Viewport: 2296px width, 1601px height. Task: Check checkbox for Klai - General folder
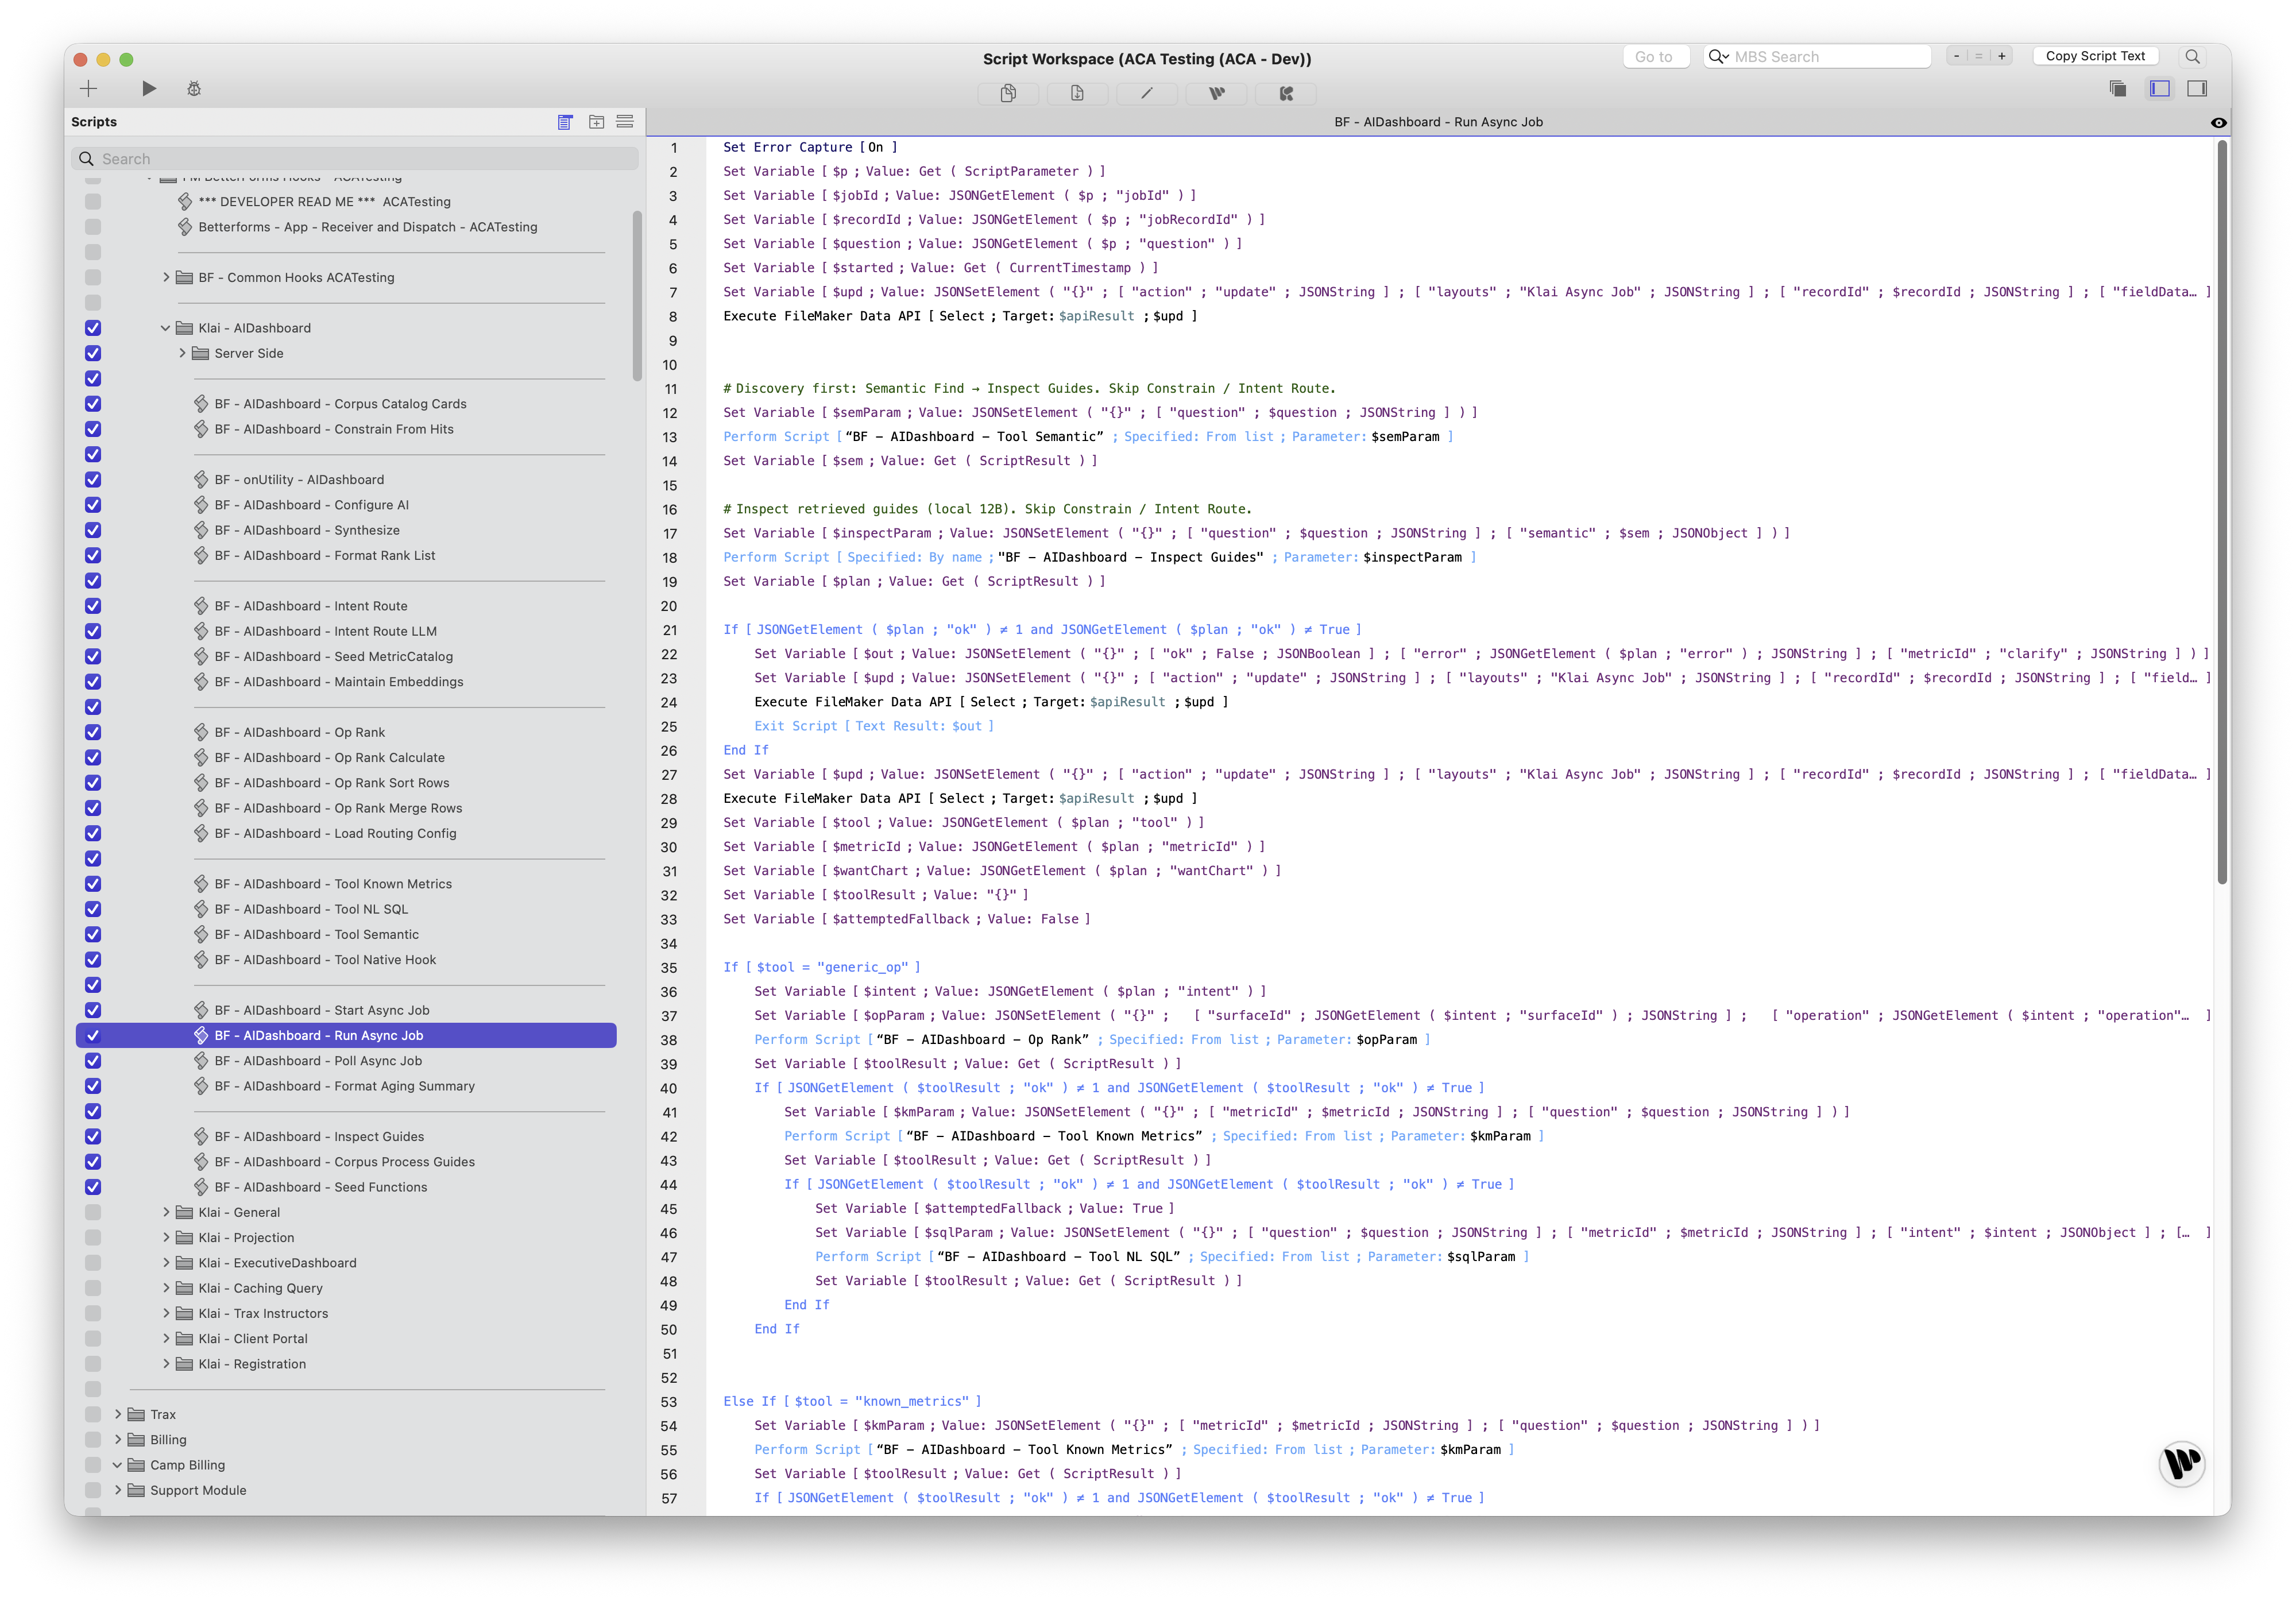93,1212
